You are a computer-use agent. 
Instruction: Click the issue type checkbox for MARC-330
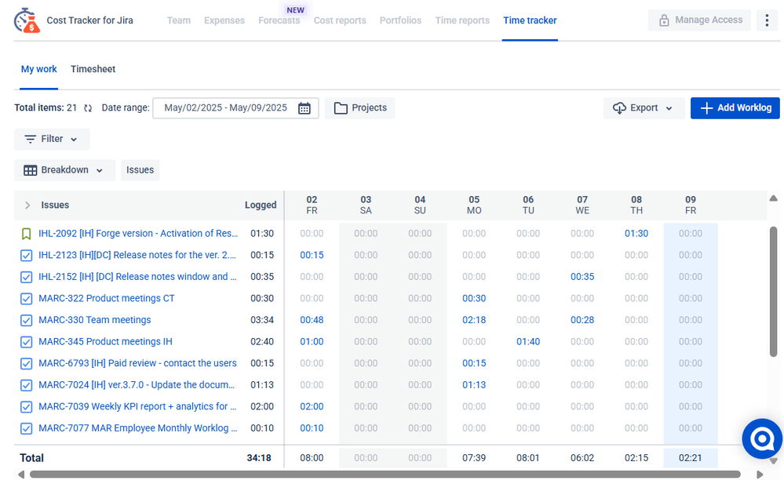click(26, 319)
